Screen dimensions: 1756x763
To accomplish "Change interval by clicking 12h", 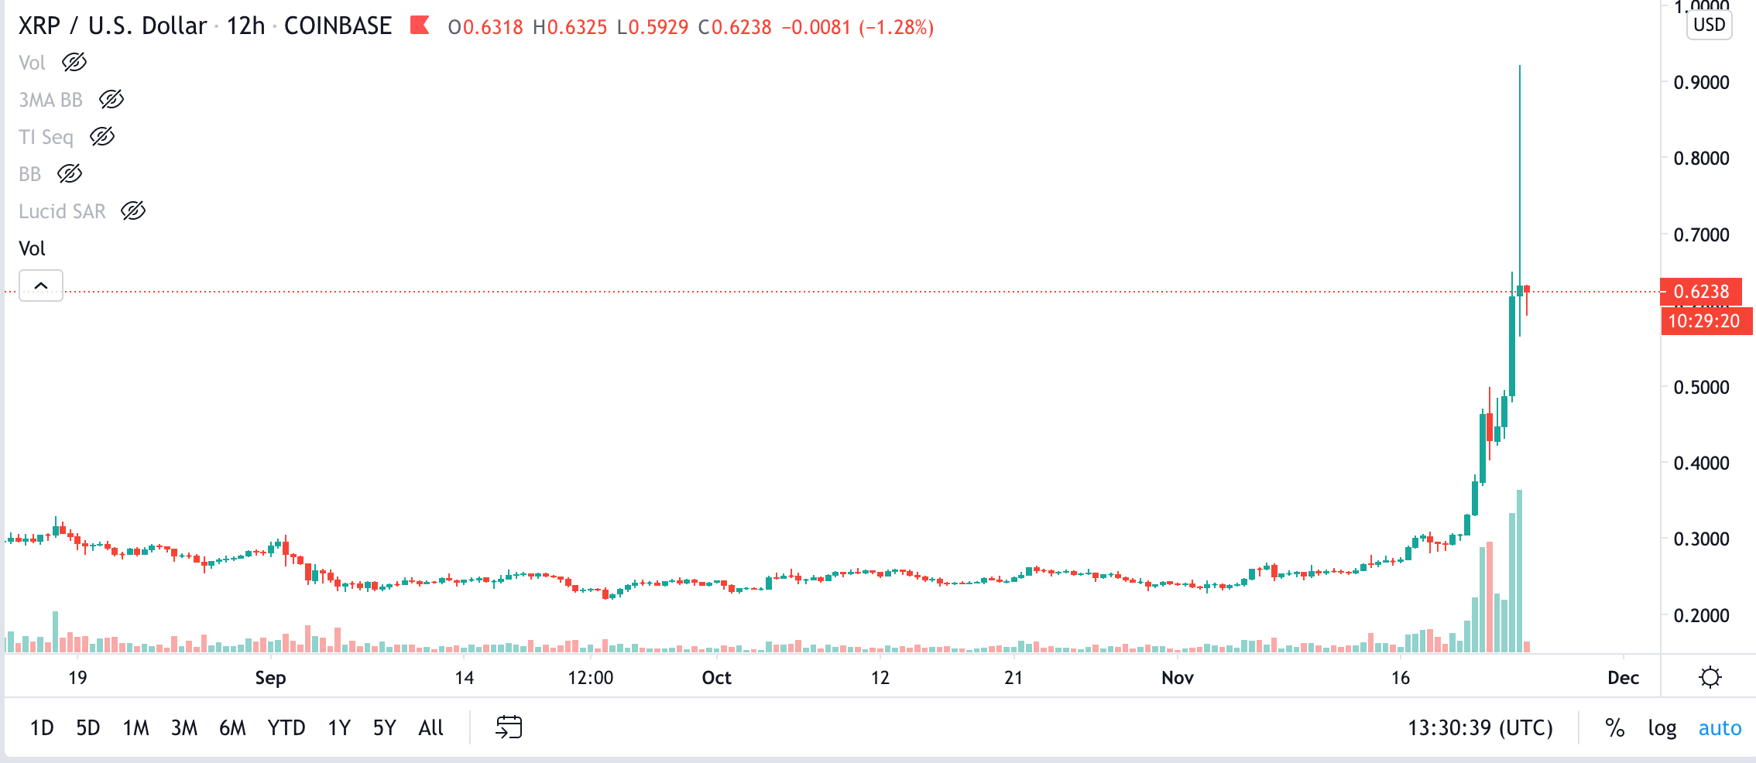I will click(x=245, y=26).
